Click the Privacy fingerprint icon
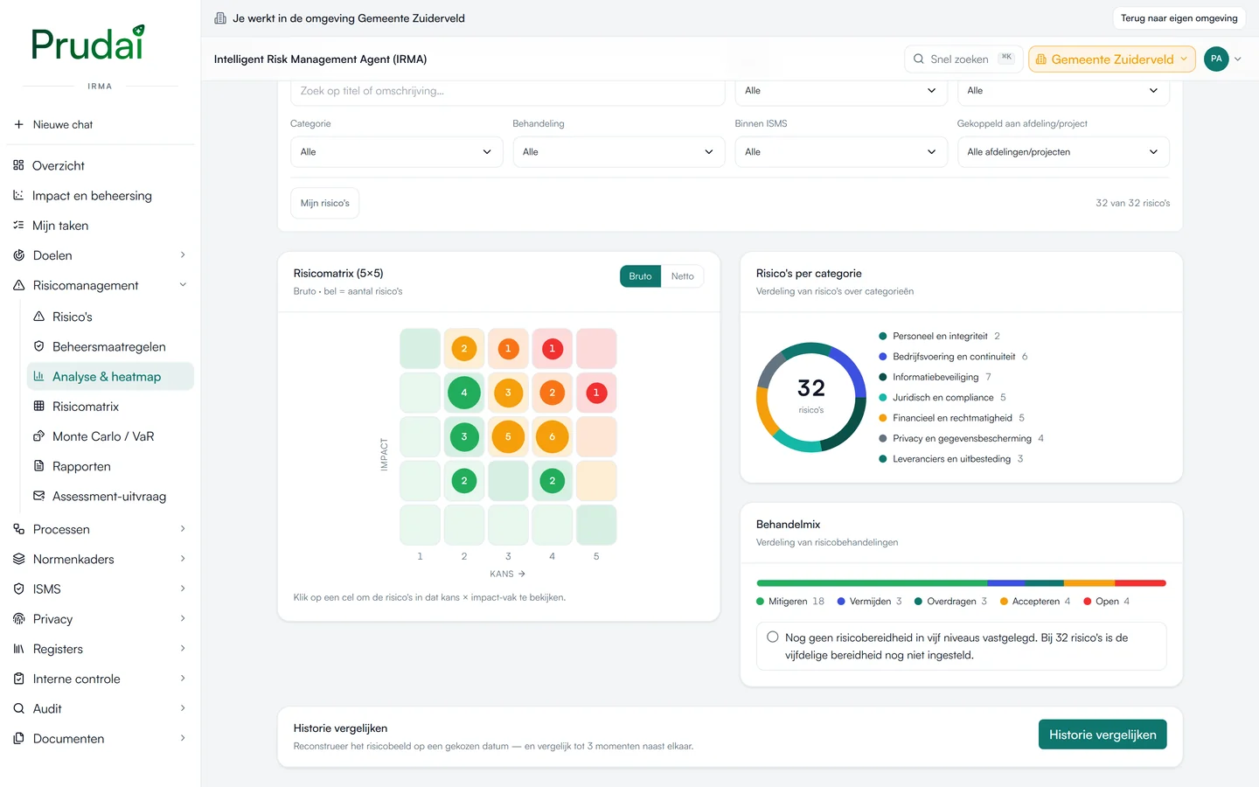Image resolution: width=1259 pixels, height=787 pixels. pyautogui.click(x=18, y=618)
